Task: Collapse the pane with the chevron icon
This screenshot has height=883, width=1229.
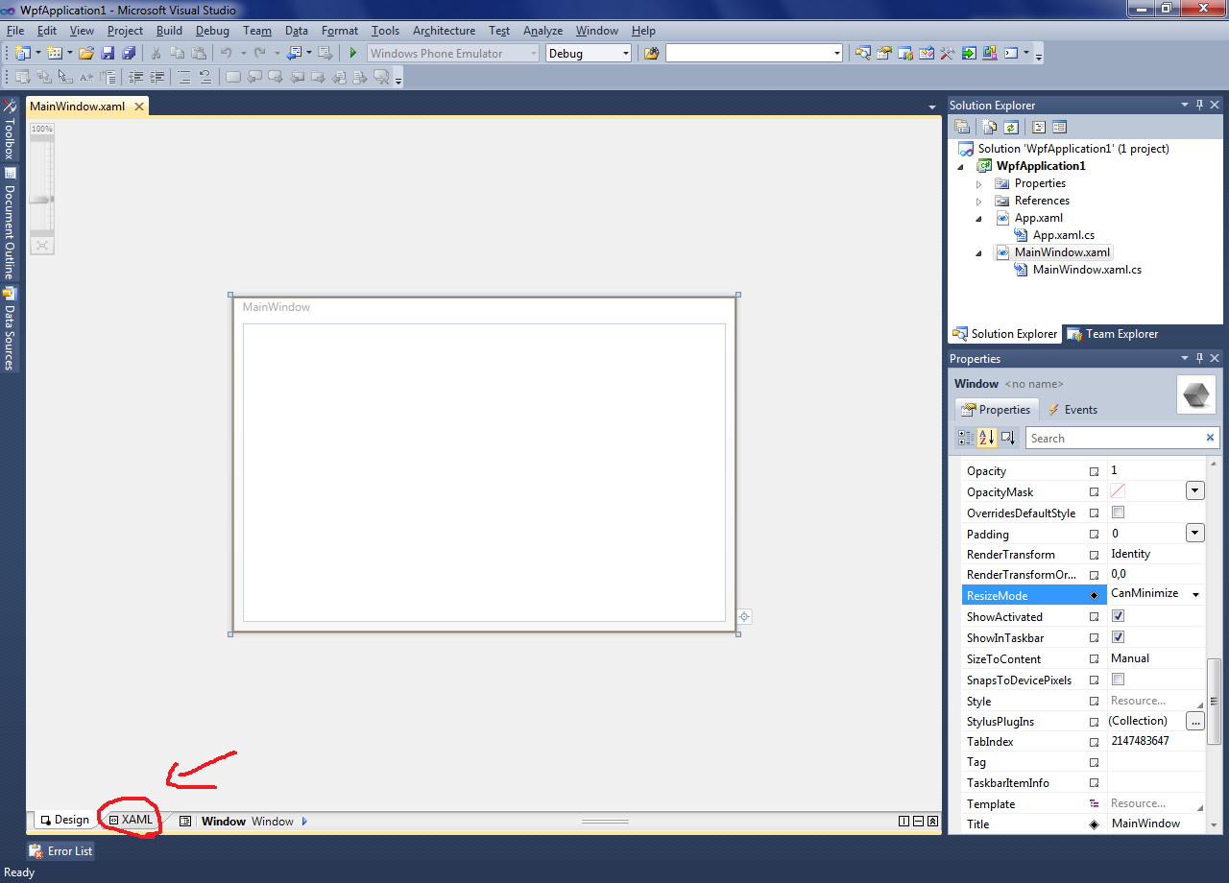Action: (932, 822)
